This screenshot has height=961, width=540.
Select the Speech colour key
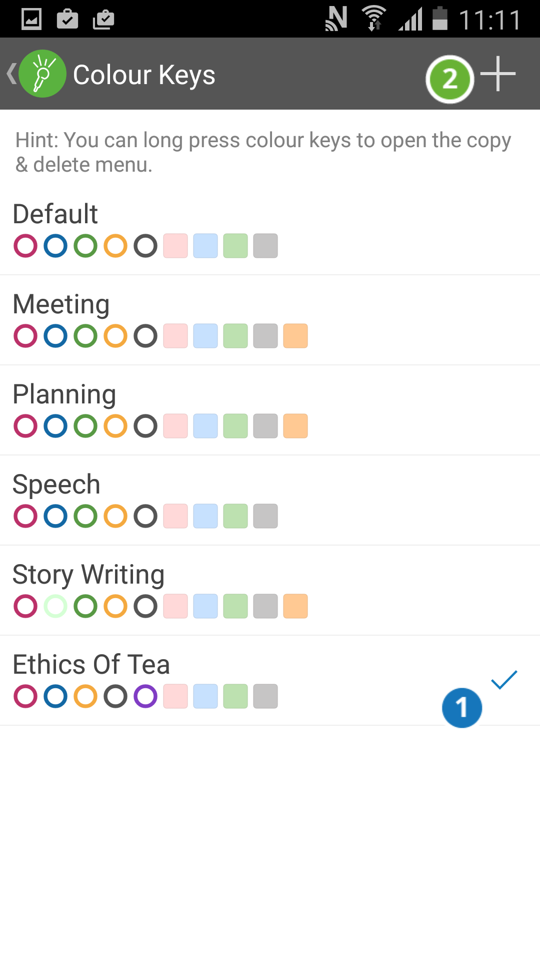coord(56,485)
